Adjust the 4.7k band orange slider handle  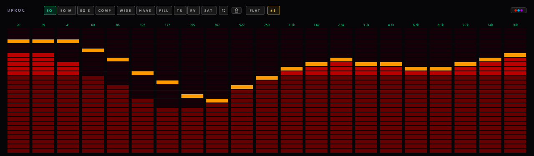391,64
